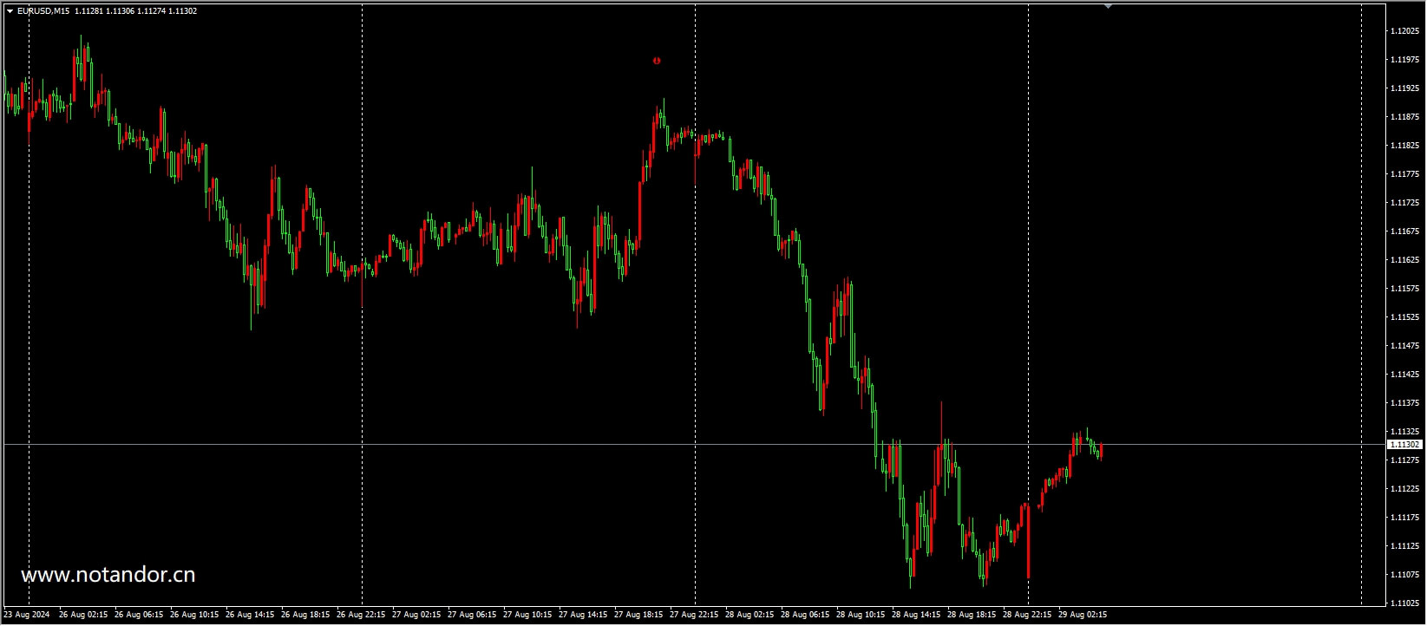Click the 26 Aug 06:15 time axis label
1427x626 pixels.
(139, 615)
